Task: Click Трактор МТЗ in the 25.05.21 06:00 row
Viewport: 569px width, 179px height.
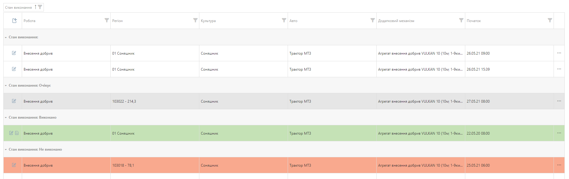Action: [x=300, y=165]
